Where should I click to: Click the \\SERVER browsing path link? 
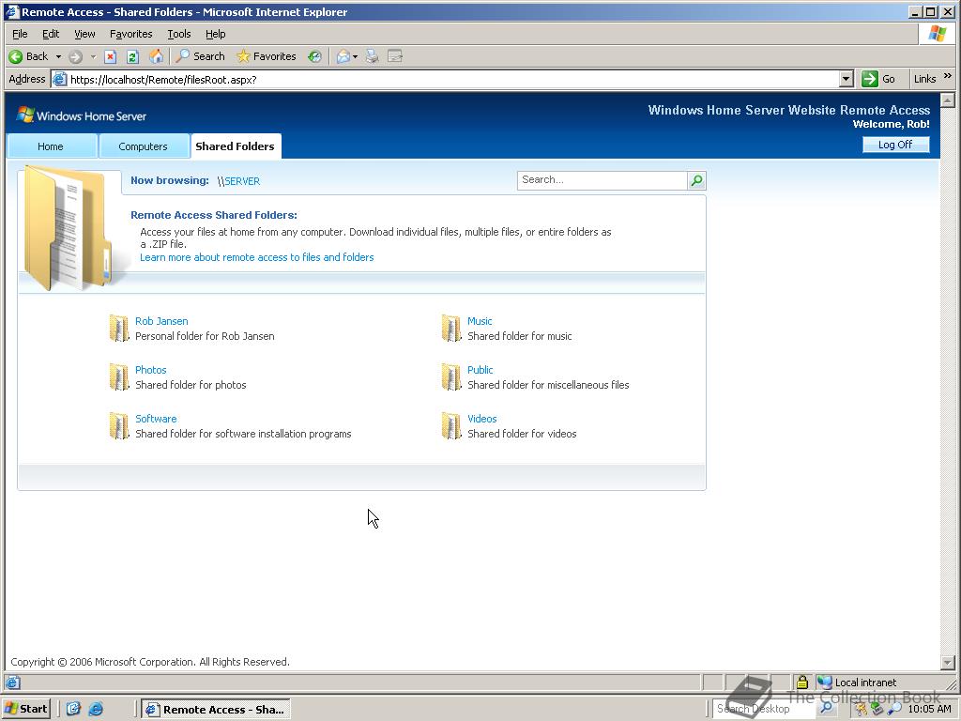[238, 181]
